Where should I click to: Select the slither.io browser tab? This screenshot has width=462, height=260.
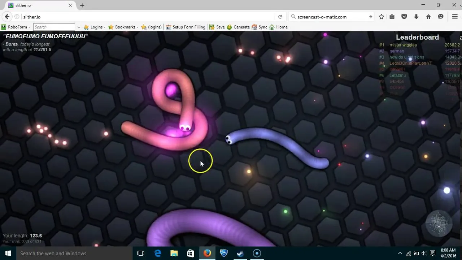(40, 5)
